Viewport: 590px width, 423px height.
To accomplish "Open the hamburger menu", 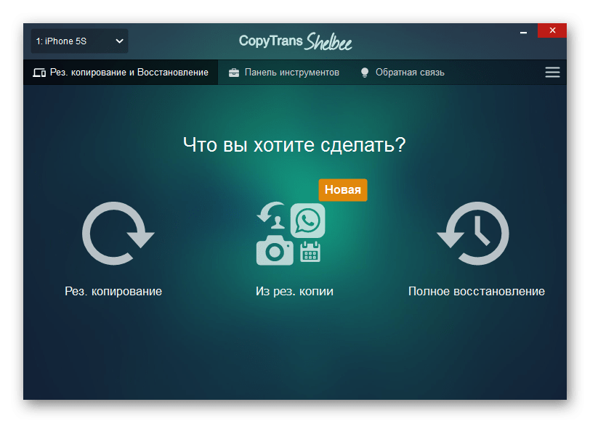I will (552, 73).
